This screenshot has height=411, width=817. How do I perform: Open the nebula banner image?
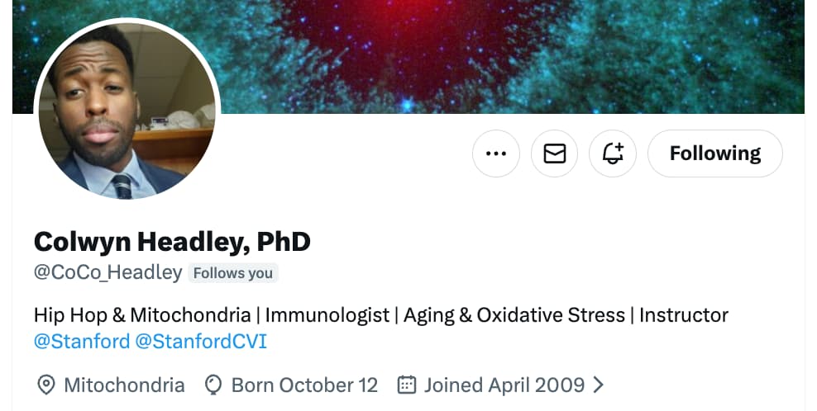pos(579,50)
